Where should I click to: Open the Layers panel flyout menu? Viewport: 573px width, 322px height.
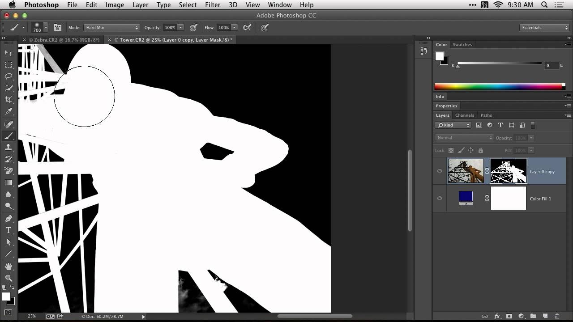click(x=568, y=115)
